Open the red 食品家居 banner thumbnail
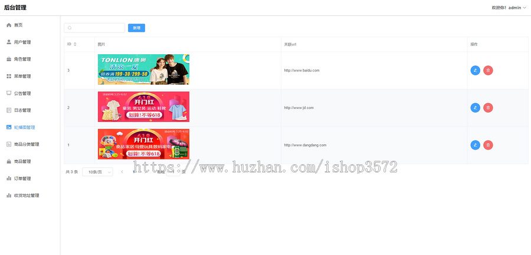Screen dimensions: 531x255 tap(143, 144)
